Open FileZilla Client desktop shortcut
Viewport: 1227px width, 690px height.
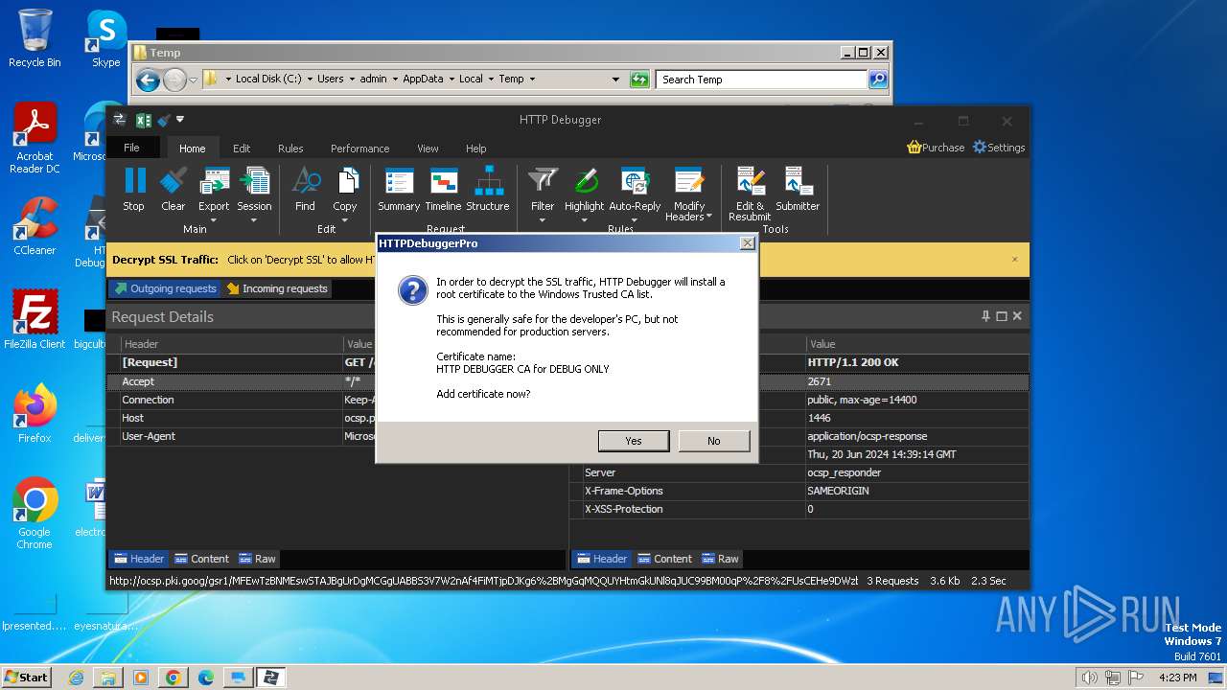35,319
